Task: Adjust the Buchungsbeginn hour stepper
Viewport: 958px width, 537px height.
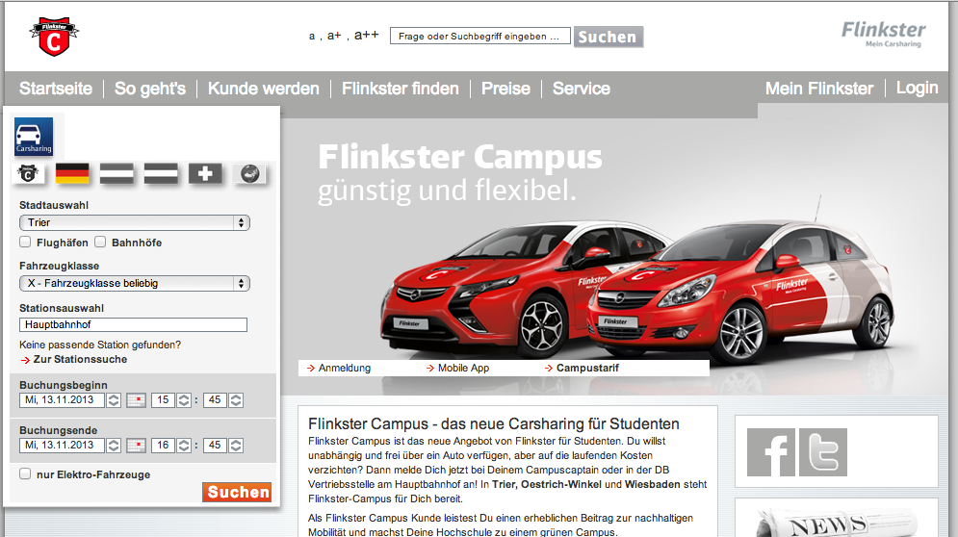Action: 184,400
